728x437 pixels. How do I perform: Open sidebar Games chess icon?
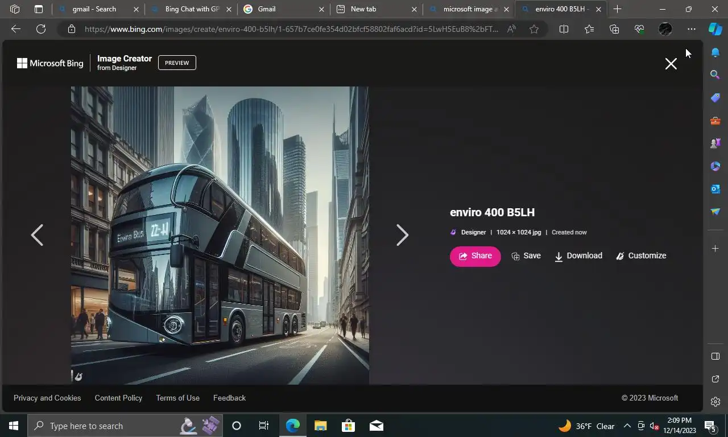(715, 143)
